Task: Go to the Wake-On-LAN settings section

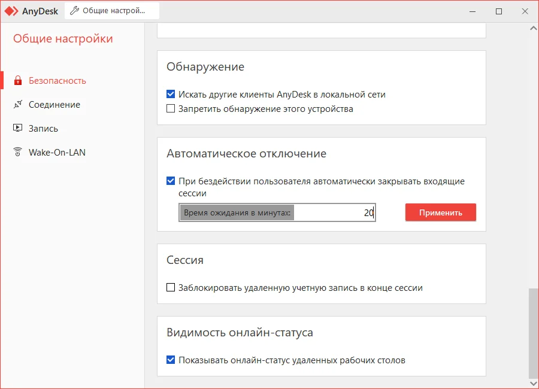Action: click(57, 153)
